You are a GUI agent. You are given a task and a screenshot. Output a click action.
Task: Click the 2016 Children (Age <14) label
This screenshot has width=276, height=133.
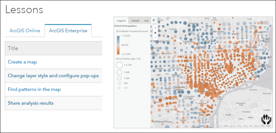128,59
